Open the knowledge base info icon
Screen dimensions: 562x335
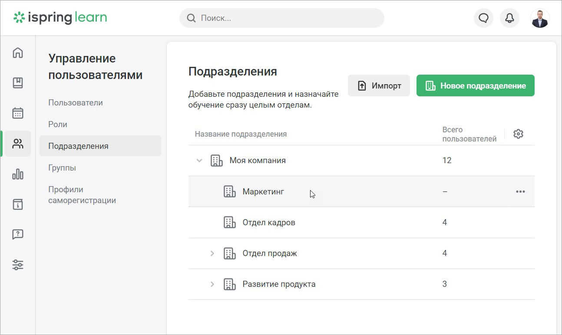tap(18, 204)
